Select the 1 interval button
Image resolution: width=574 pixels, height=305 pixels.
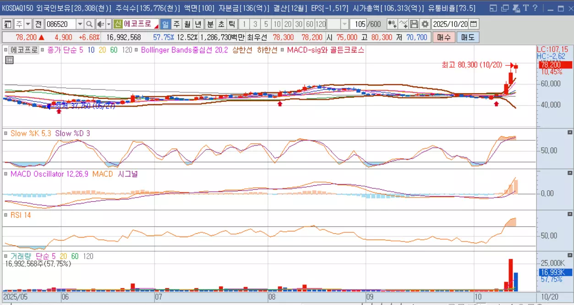click(x=244, y=24)
